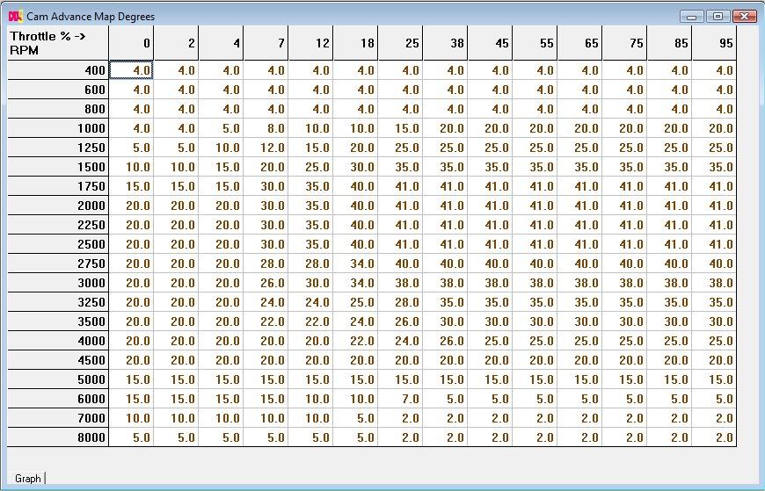Select the 8000 RPM row header

pyautogui.click(x=58, y=437)
